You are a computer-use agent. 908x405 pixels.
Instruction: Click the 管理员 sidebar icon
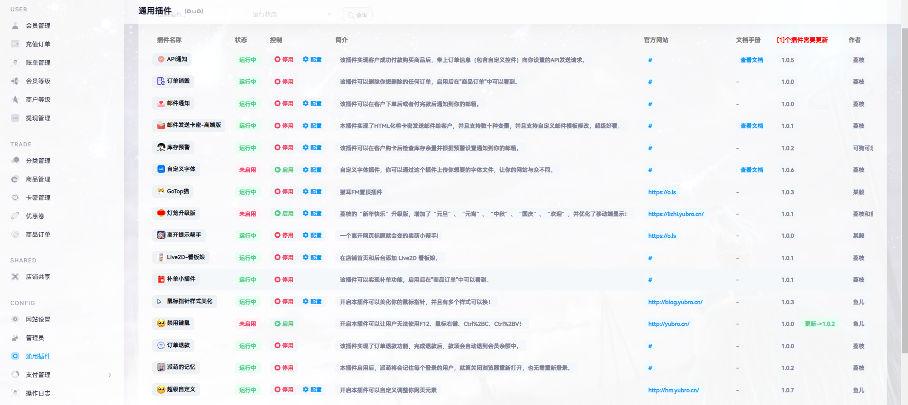tap(15, 338)
